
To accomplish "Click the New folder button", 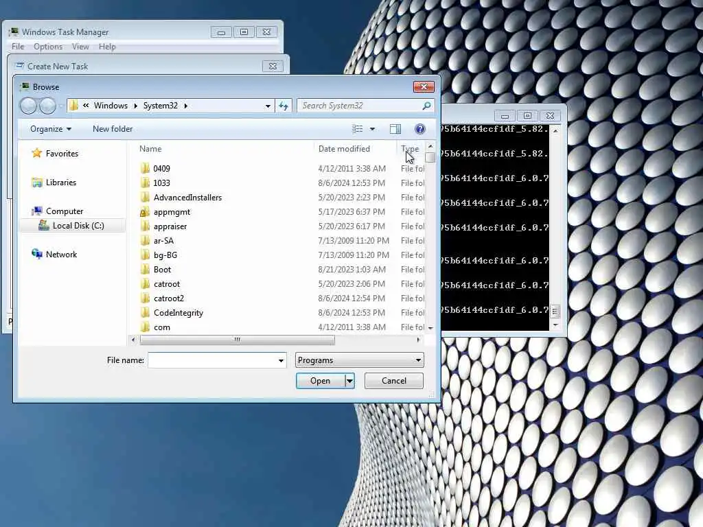I will (113, 129).
